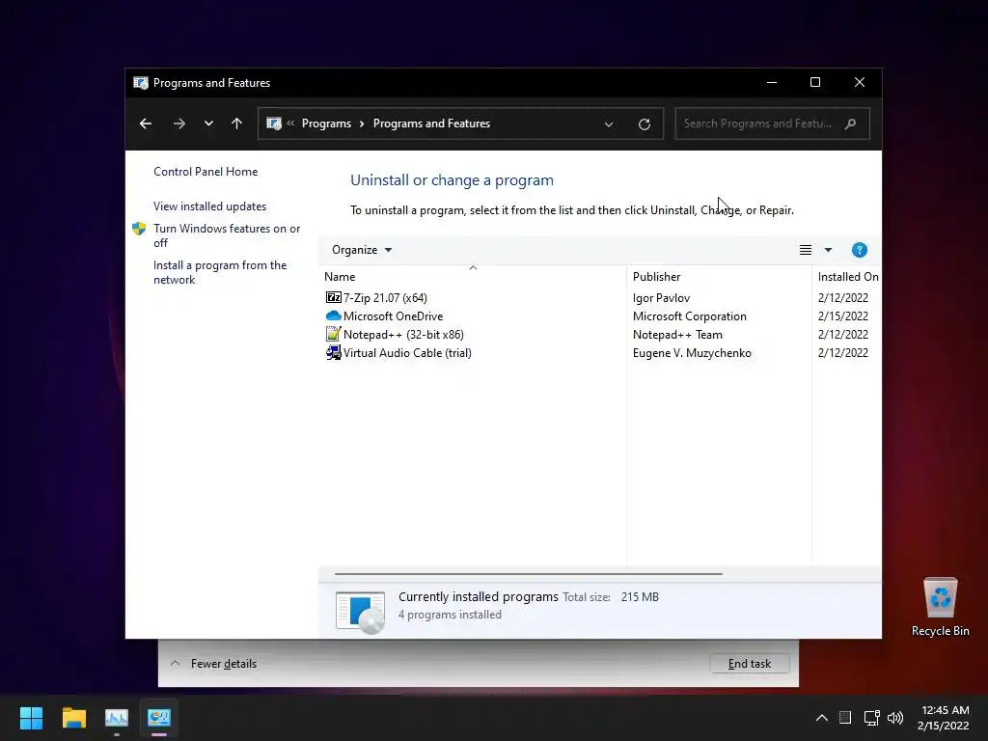The image size is (988, 741).
Task: Click the 2/15/2022 install date cell
Action: pyautogui.click(x=842, y=316)
